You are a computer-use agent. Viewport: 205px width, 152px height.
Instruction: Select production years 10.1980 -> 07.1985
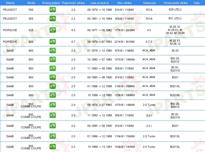100,59
